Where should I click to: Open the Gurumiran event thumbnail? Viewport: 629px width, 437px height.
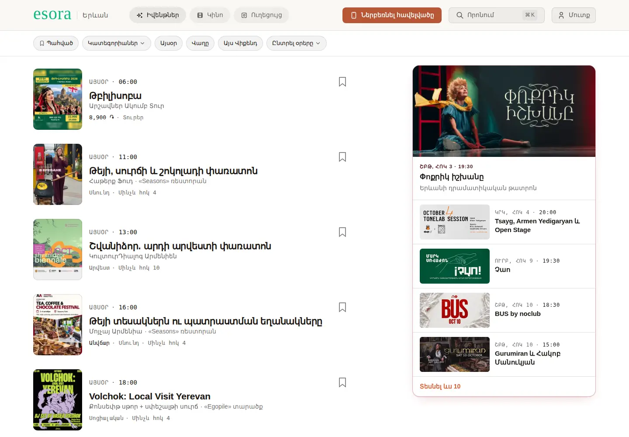(x=455, y=354)
